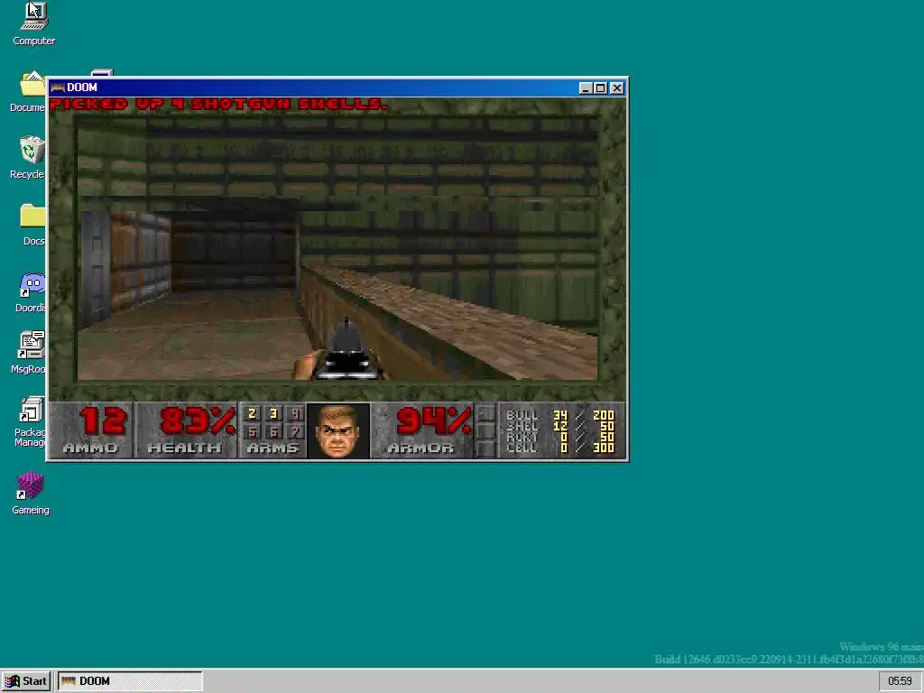Click the ARMS weapon slots panel
Viewport: 924px width, 693px height.
273,430
